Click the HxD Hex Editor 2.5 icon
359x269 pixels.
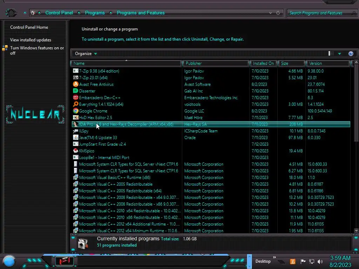pos(76,117)
